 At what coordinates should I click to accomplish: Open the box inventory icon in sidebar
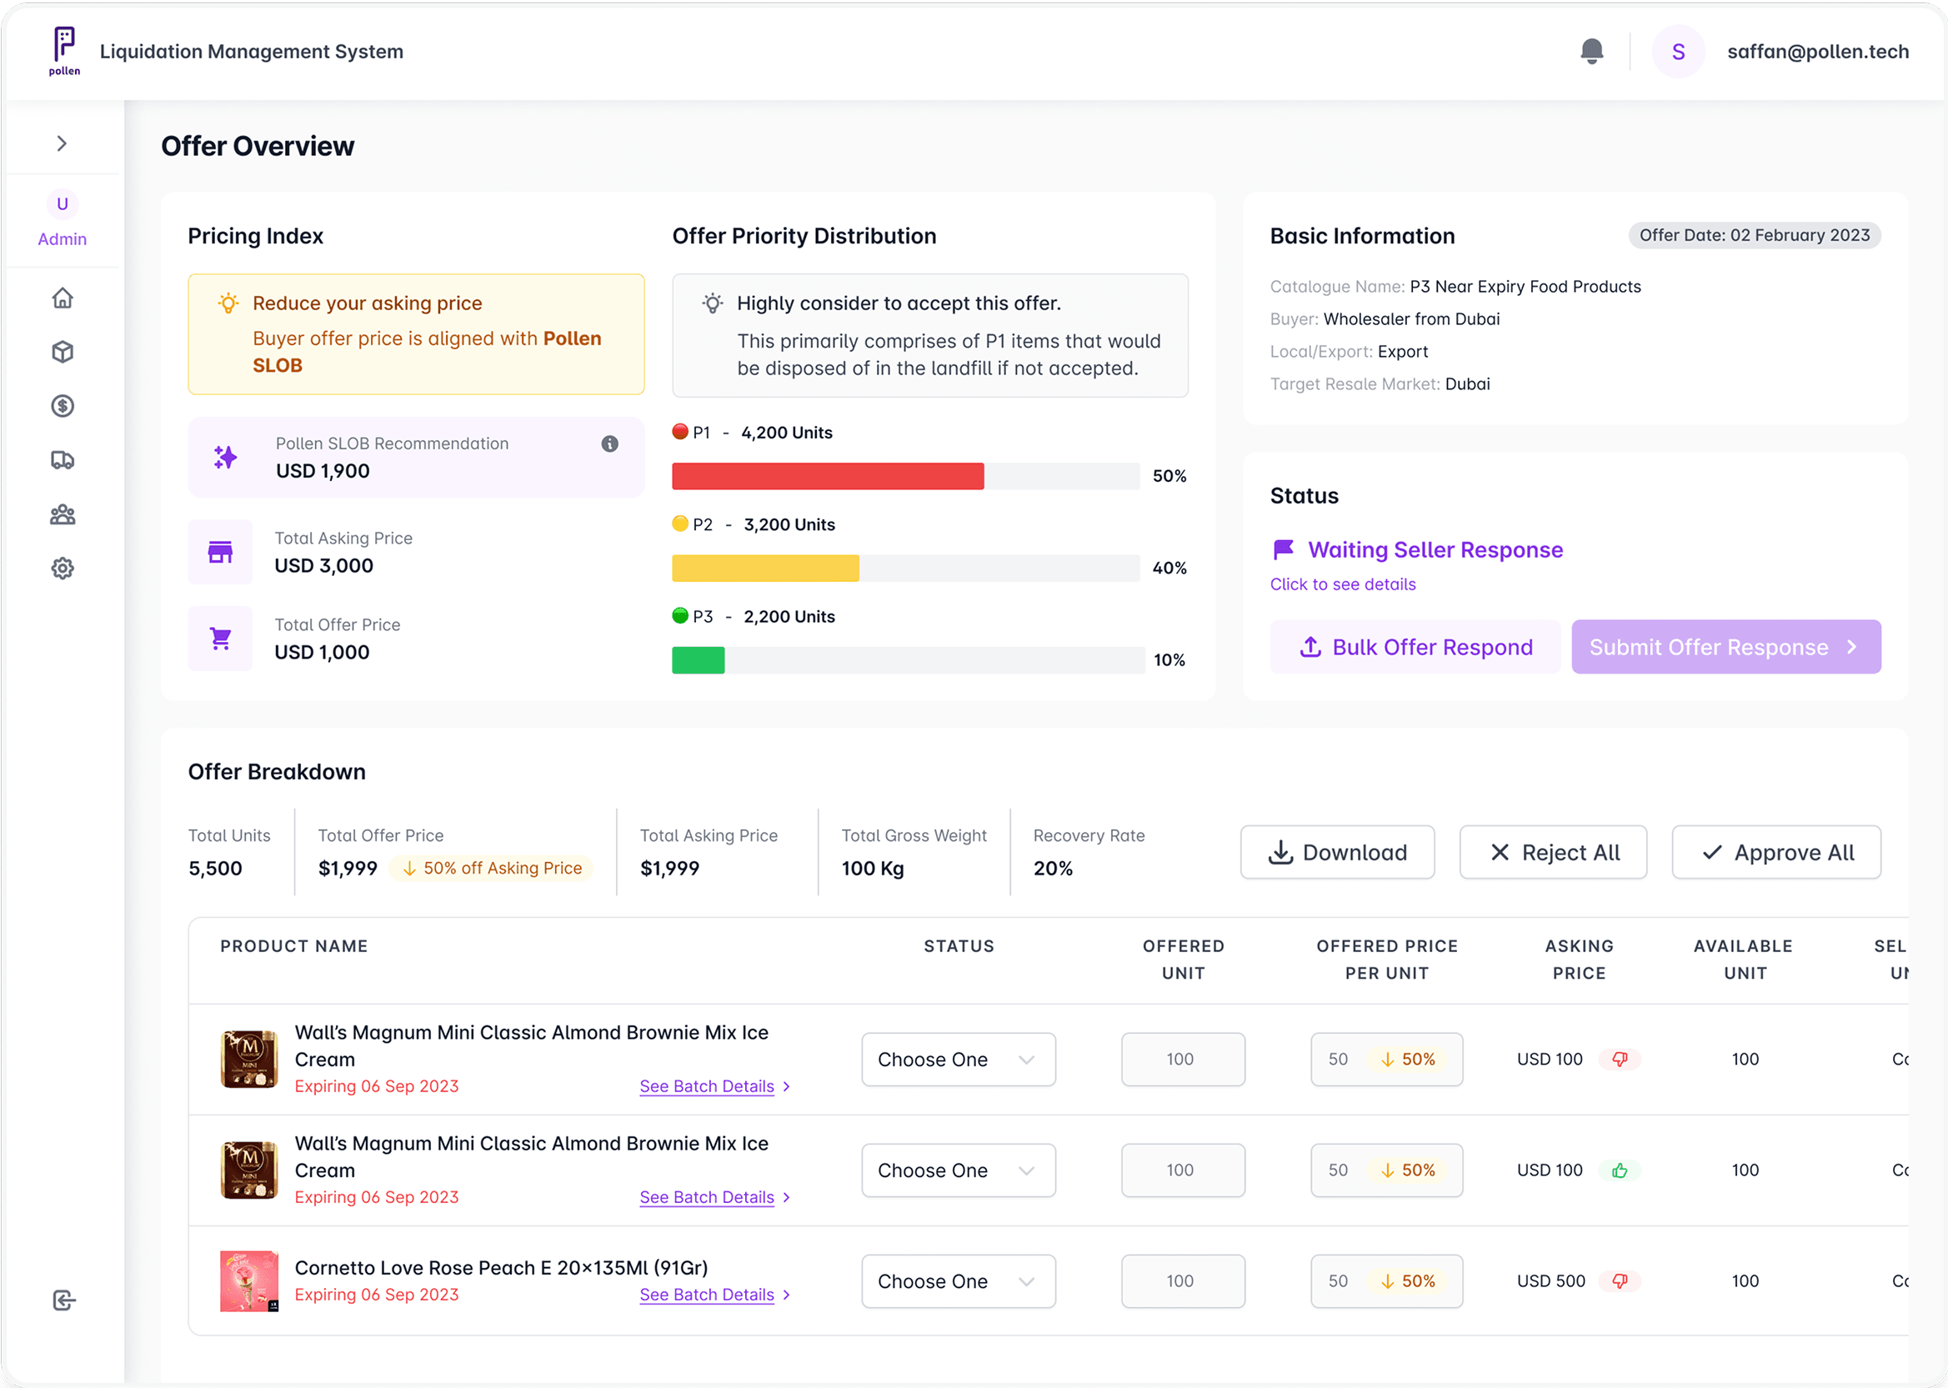pos(63,352)
